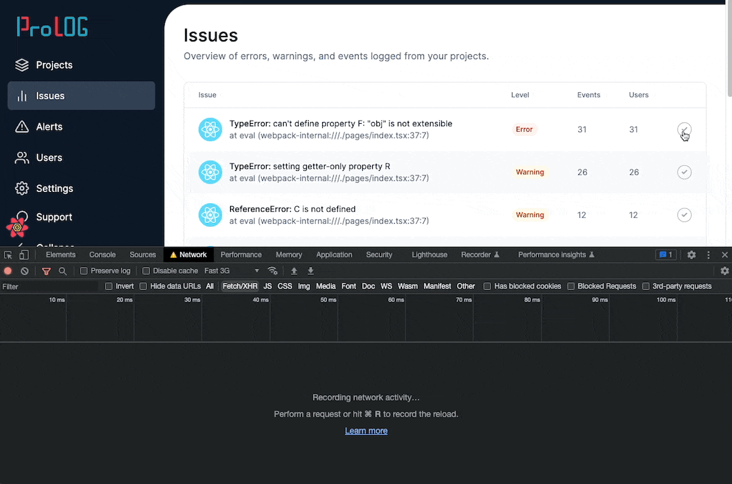Image resolution: width=732 pixels, height=484 pixels.
Task: Switch to the Console tab
Action: 102,255
